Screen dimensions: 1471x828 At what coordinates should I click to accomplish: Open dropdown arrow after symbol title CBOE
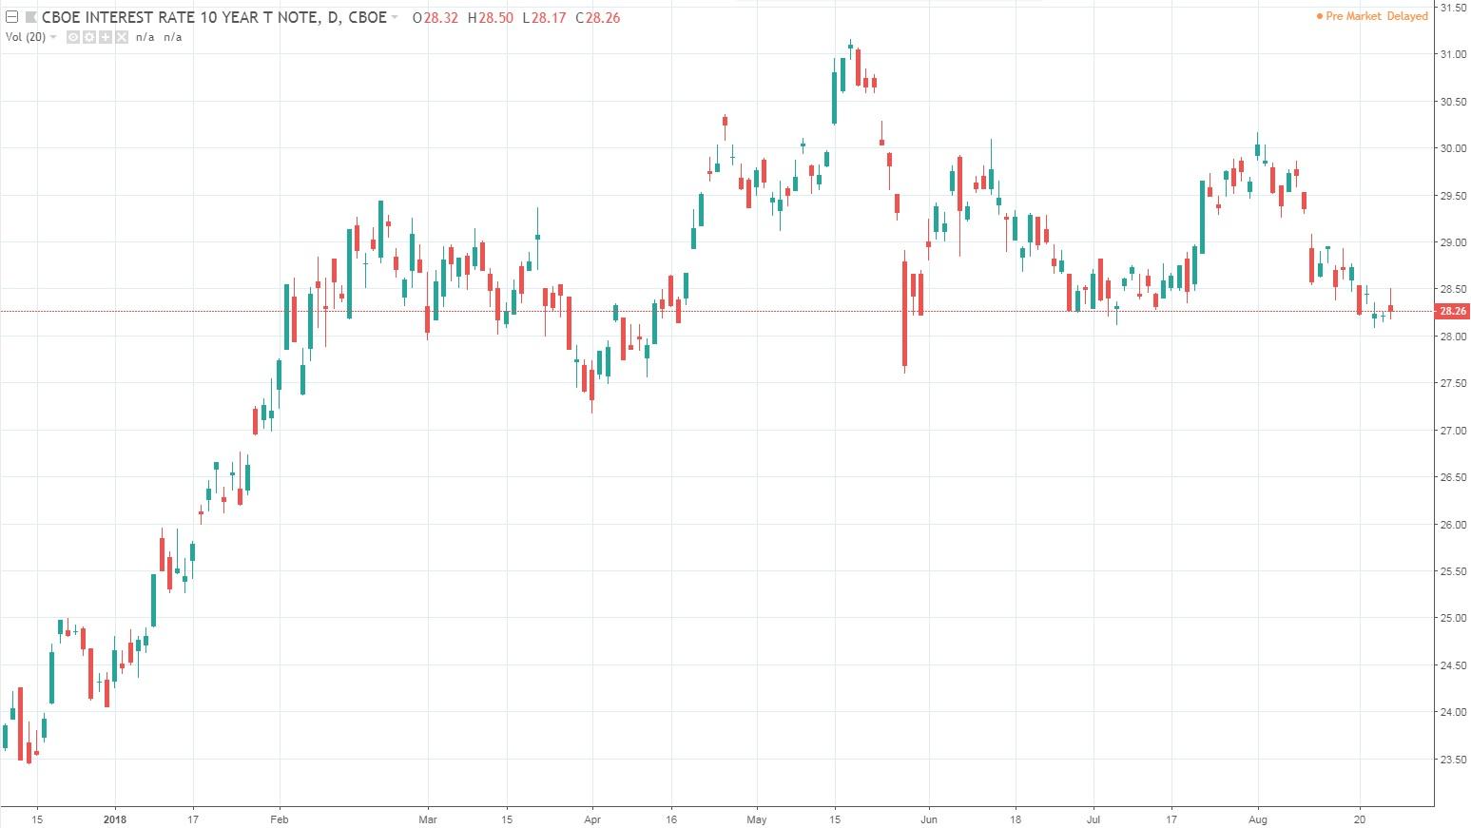pyautogui.click(x=395, y=16)
